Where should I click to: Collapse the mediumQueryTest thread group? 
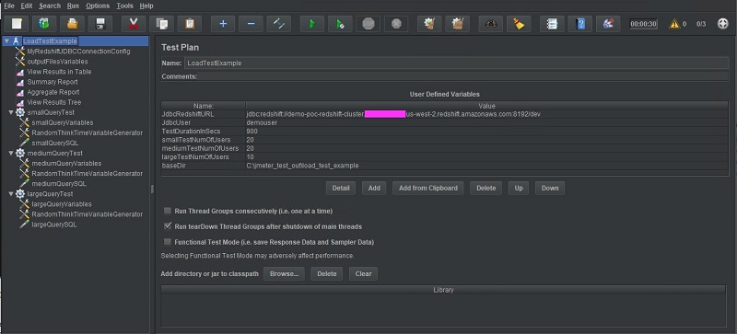pos(11,153)
